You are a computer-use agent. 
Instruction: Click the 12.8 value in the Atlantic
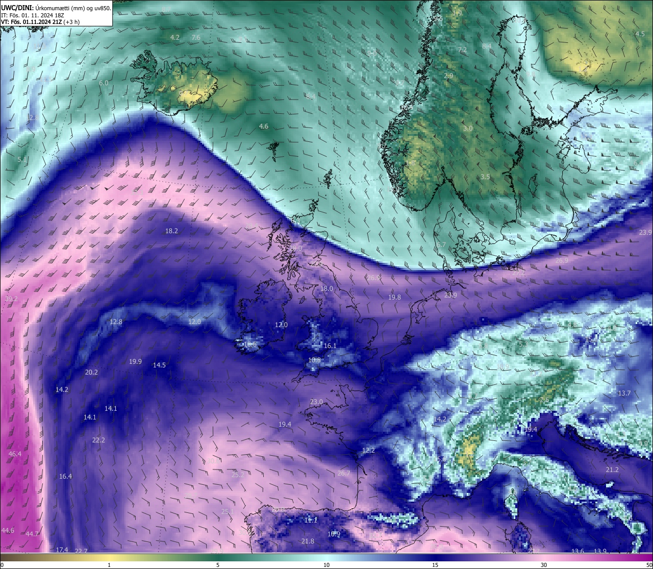(x=116, y=321)
